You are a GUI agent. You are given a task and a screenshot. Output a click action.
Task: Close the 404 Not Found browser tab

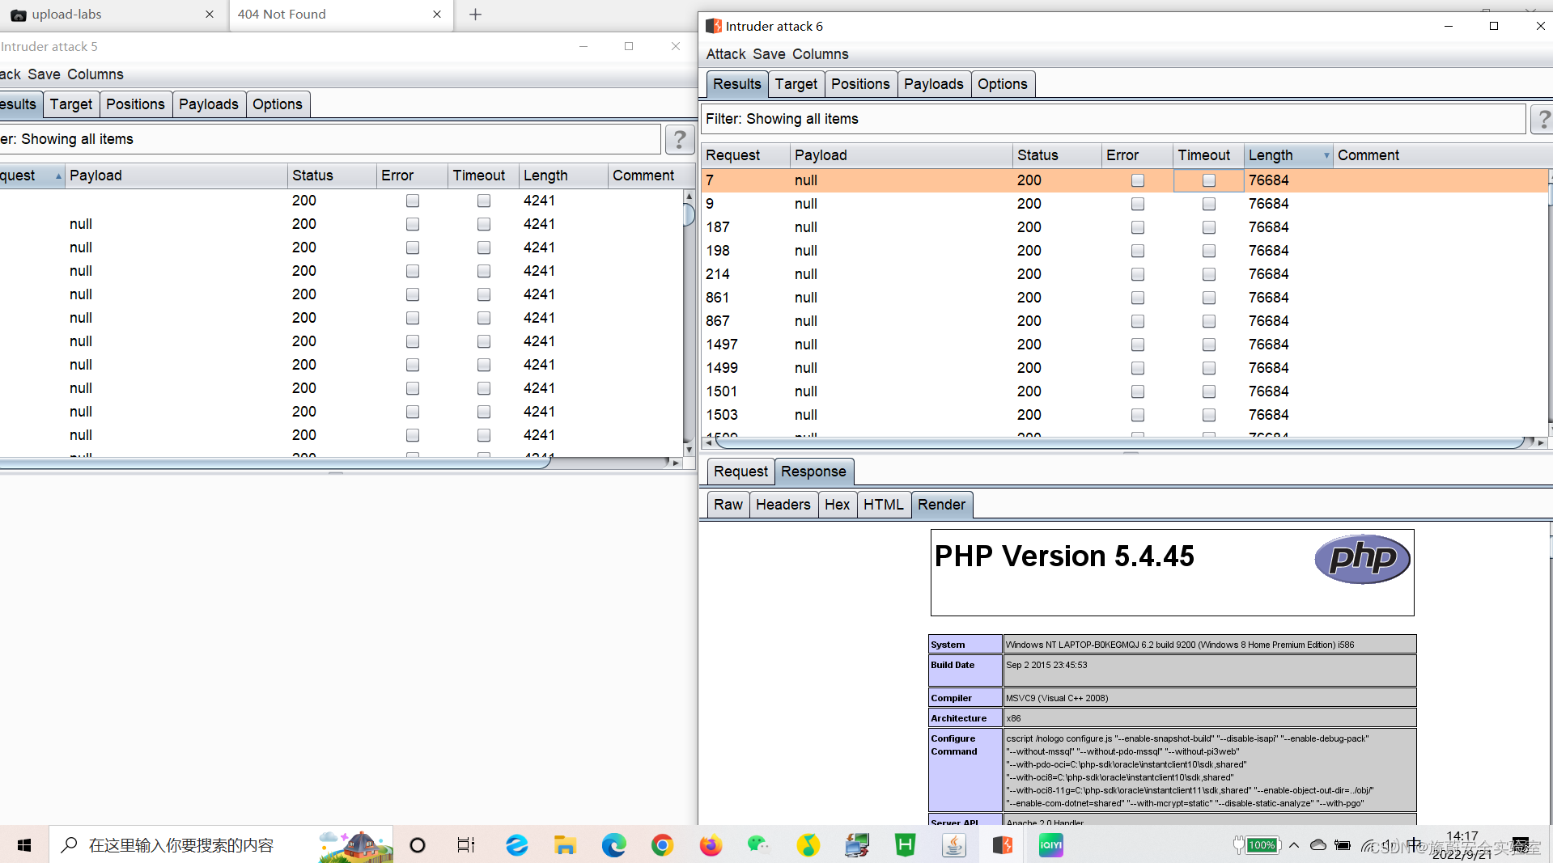[x=437, y=15]
